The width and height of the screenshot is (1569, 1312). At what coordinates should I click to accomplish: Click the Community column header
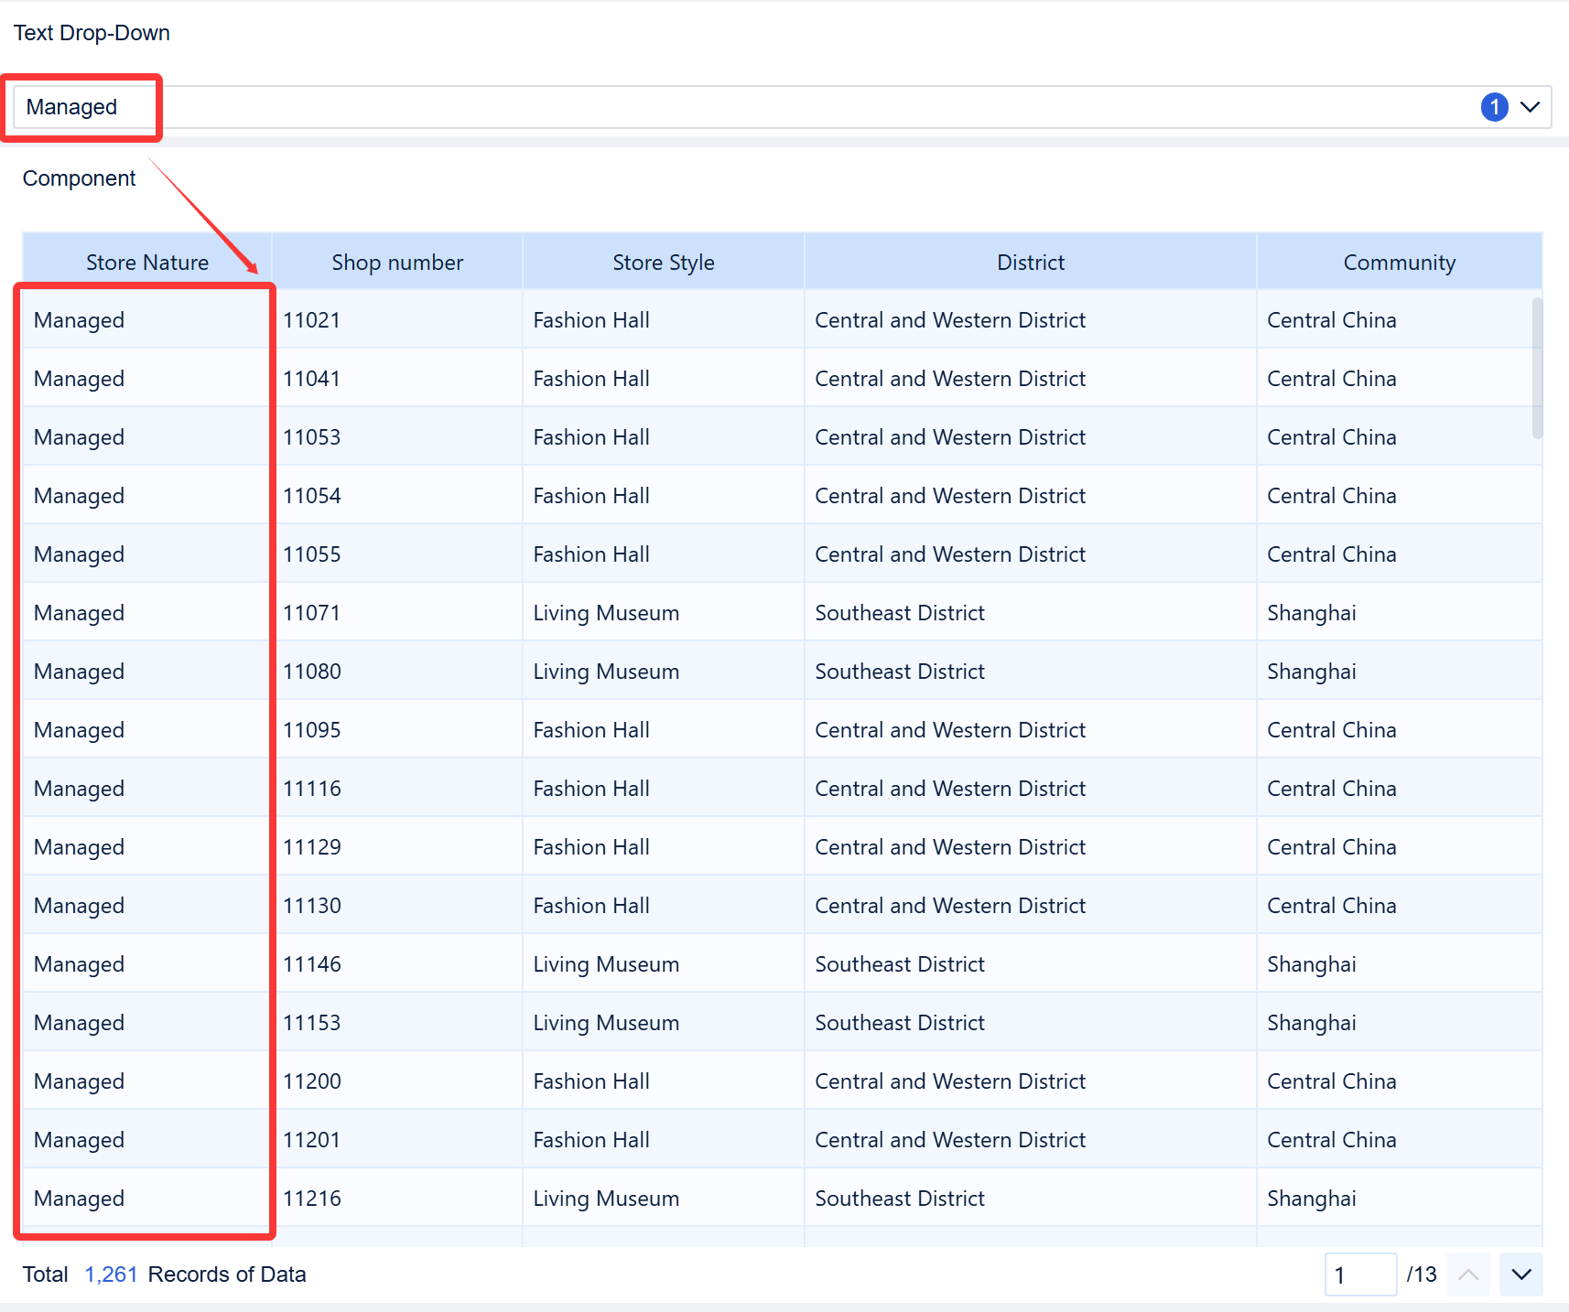tap(1399, 263)
